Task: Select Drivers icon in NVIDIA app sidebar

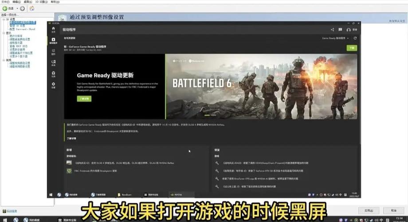Action: [x=53, y=41]
